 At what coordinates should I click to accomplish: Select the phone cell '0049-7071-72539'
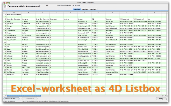[x=126, y=75]
